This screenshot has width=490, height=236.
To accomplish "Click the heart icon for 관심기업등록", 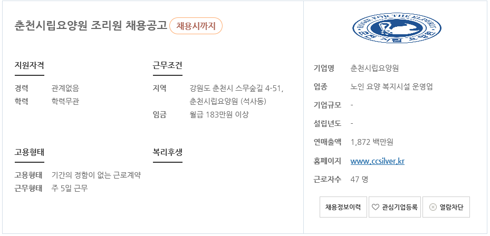I will coord(376,207).
